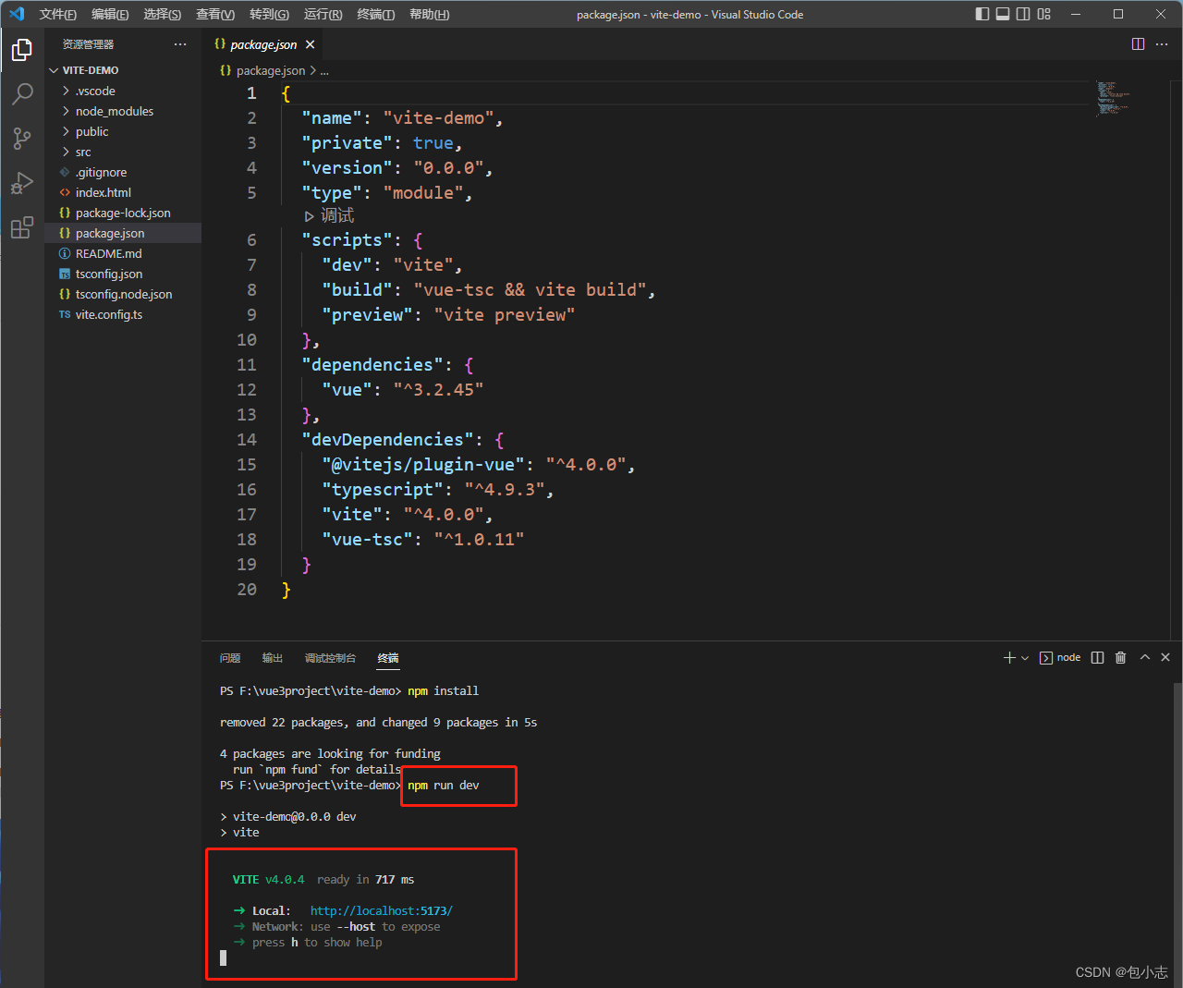Open the 转到(G) menu
The image size is (1183, 988).
point(269,14)
